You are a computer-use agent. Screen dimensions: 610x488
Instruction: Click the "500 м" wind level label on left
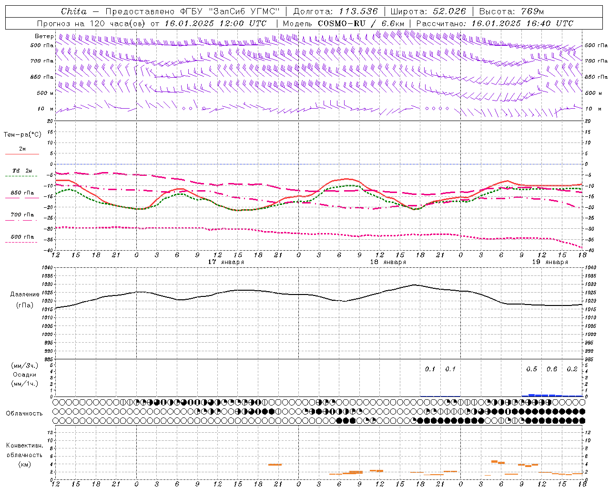(x=45, y=93)
